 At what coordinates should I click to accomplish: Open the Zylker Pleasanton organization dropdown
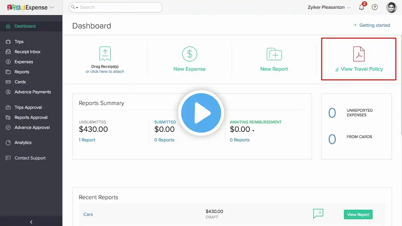pos(329,7)
